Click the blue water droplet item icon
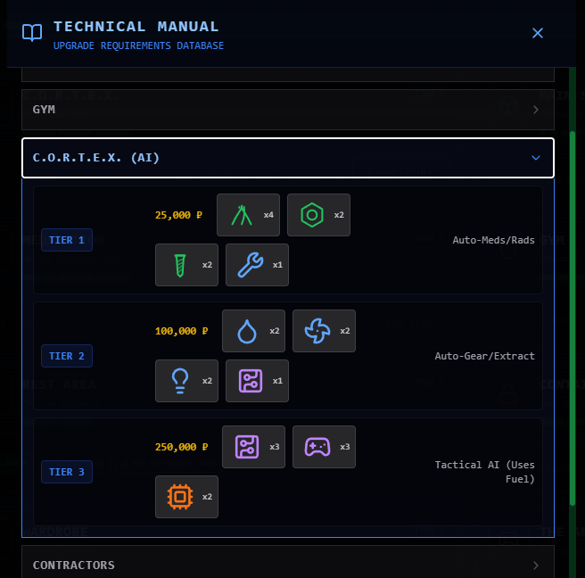Image resolution: width=585 pixels, height=578 pixels. click(245, 331)
